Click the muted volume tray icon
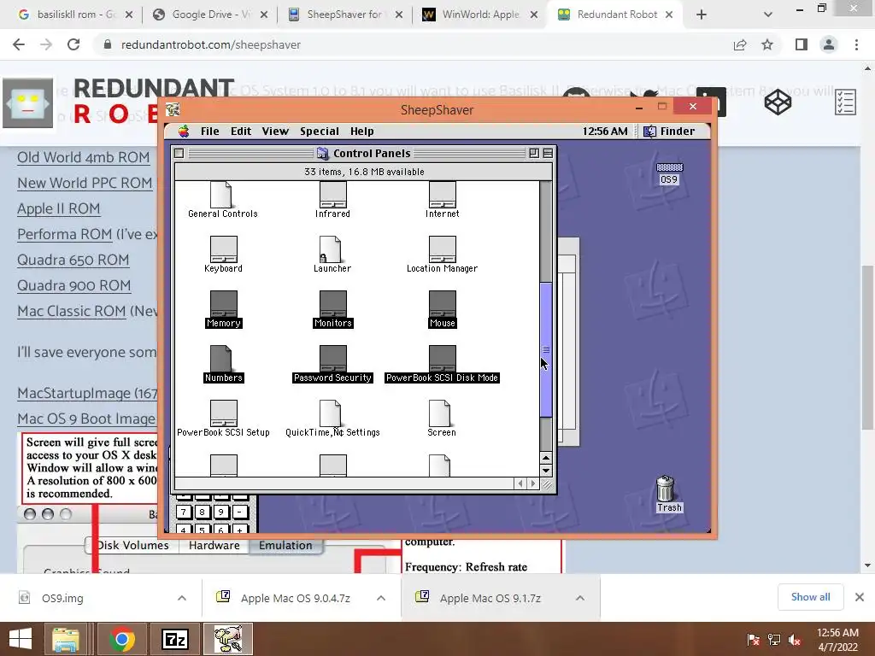This screenshot has height=656, width=875. [x=795, y=639]
